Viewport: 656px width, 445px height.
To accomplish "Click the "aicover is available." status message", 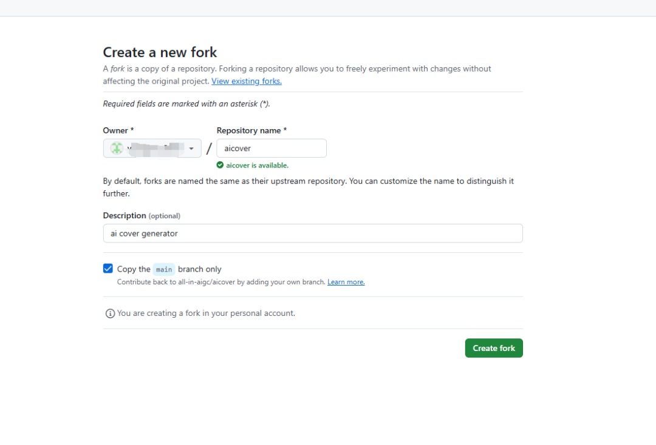I will (257, 165).
